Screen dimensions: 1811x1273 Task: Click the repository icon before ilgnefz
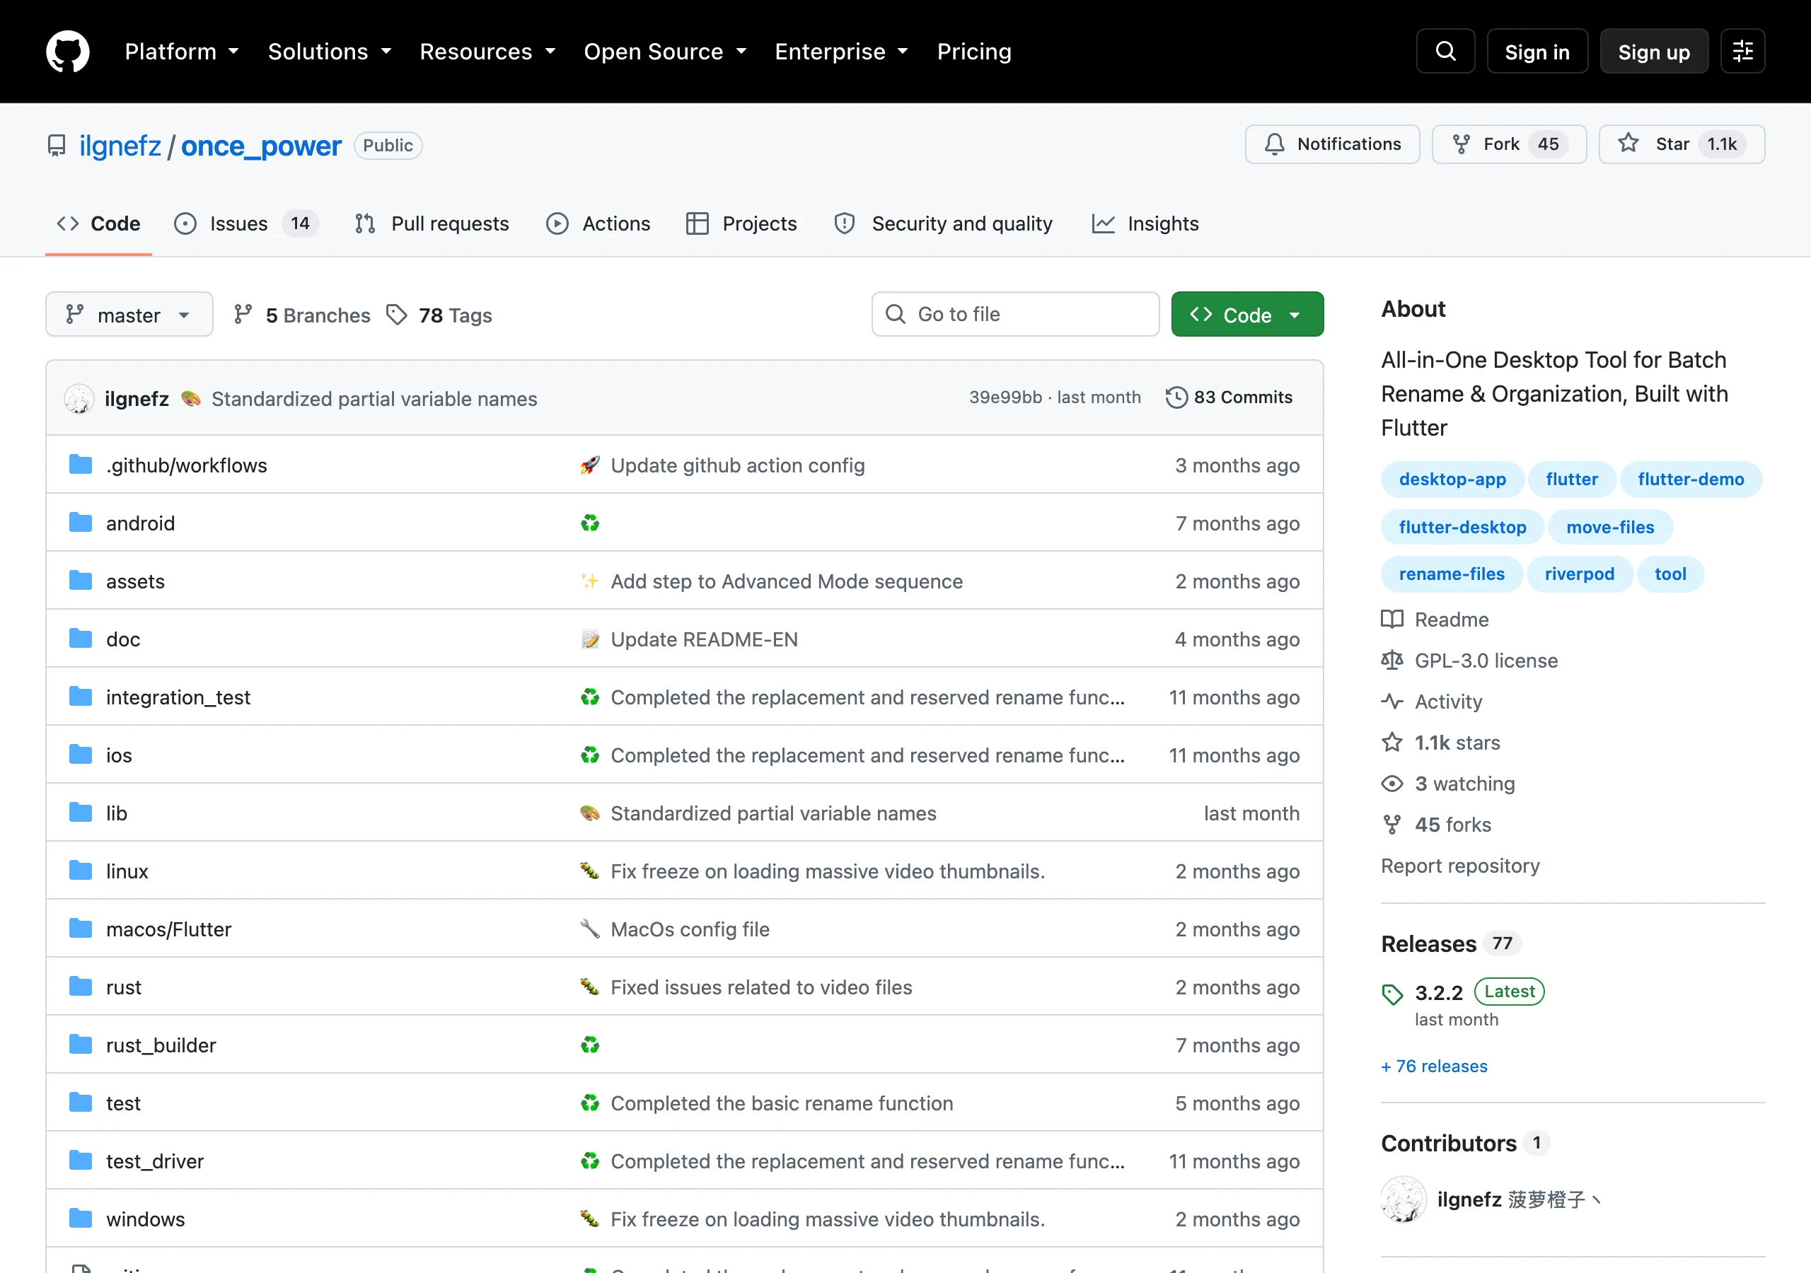(x=57, y=146)
